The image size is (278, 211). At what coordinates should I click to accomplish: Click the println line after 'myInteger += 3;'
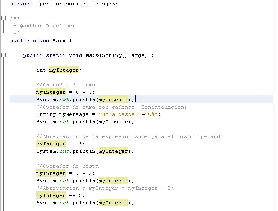[x=85, y=152]
